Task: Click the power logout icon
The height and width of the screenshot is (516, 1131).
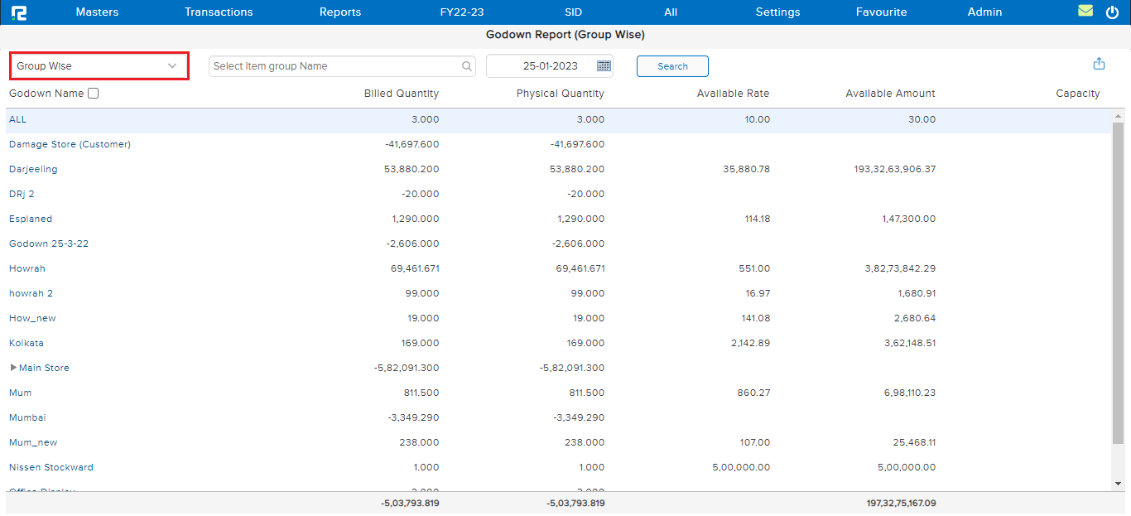Action: [x=1112, y=12]
